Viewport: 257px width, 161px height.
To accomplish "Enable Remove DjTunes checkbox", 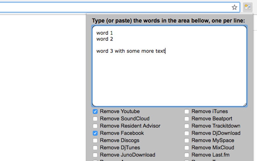I will pos(95,148).
